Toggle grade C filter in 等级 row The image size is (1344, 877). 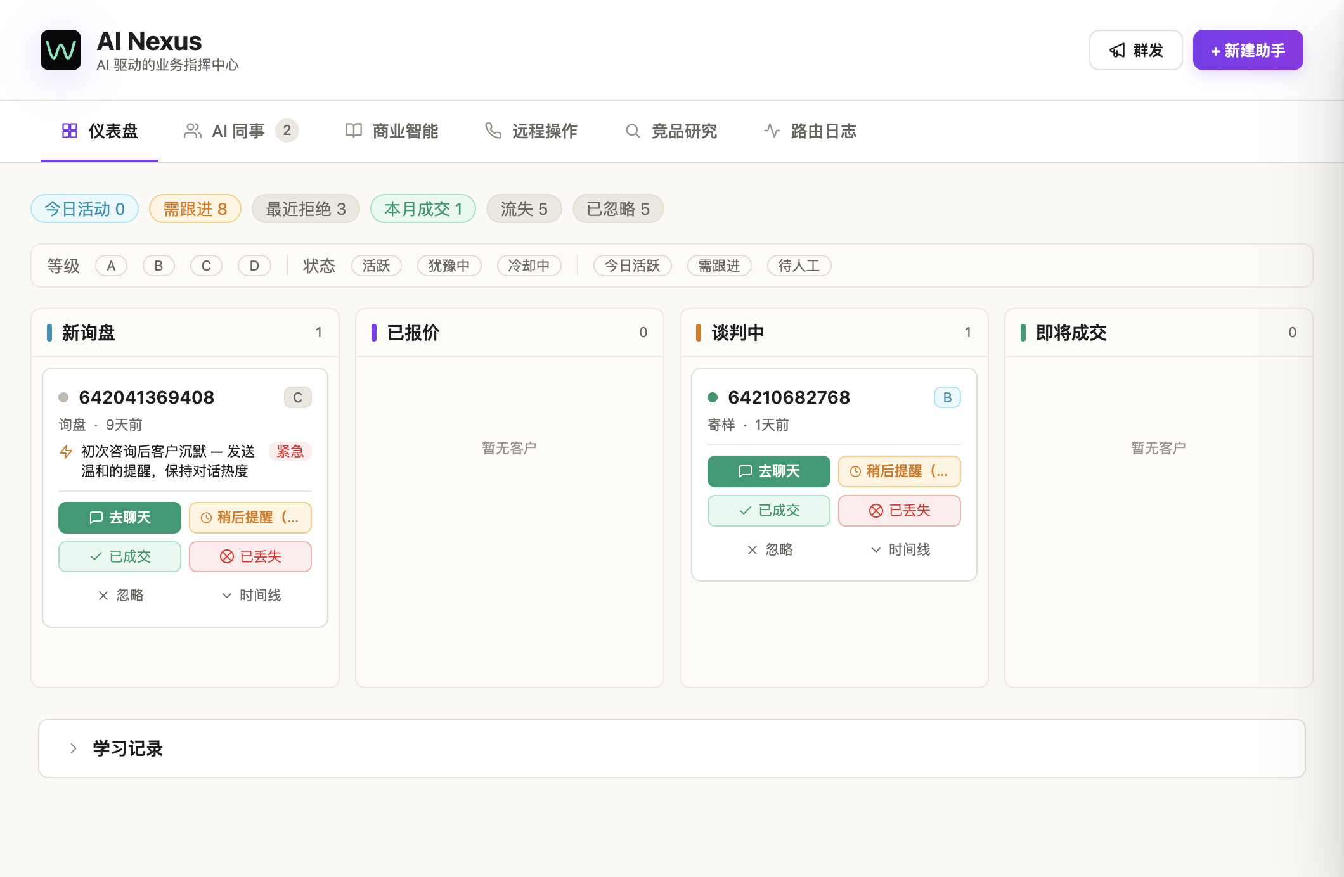pyautogui.click(x=206, y=266)
